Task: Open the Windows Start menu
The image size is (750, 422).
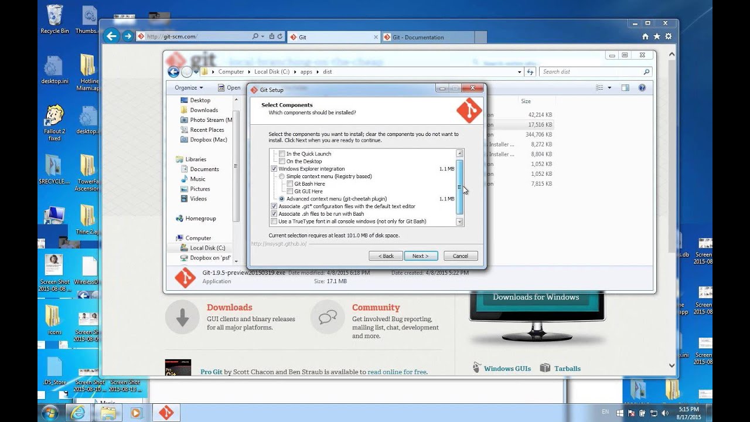Action: pos(50,412)
